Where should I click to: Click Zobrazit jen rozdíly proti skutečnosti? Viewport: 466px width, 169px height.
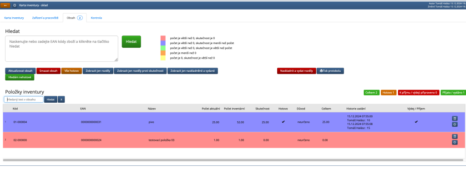(x=140, y=71)
